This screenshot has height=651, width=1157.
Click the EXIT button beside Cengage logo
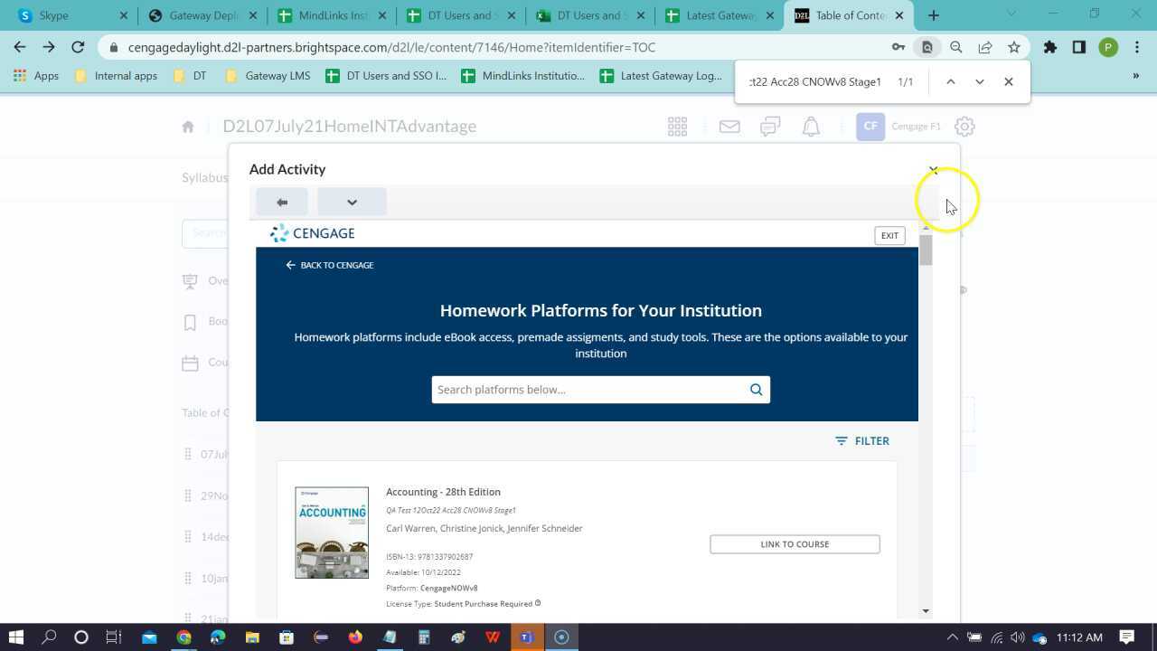[x=889, y=235]
